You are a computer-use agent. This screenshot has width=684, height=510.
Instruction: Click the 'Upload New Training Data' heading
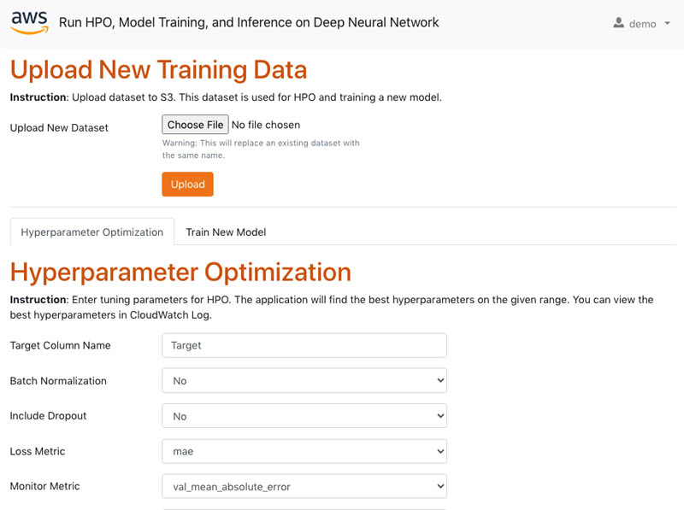point(159,70)
